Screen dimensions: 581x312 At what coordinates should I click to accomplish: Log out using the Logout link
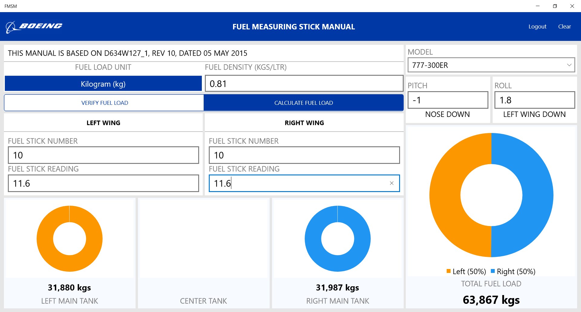pos(537,27)
